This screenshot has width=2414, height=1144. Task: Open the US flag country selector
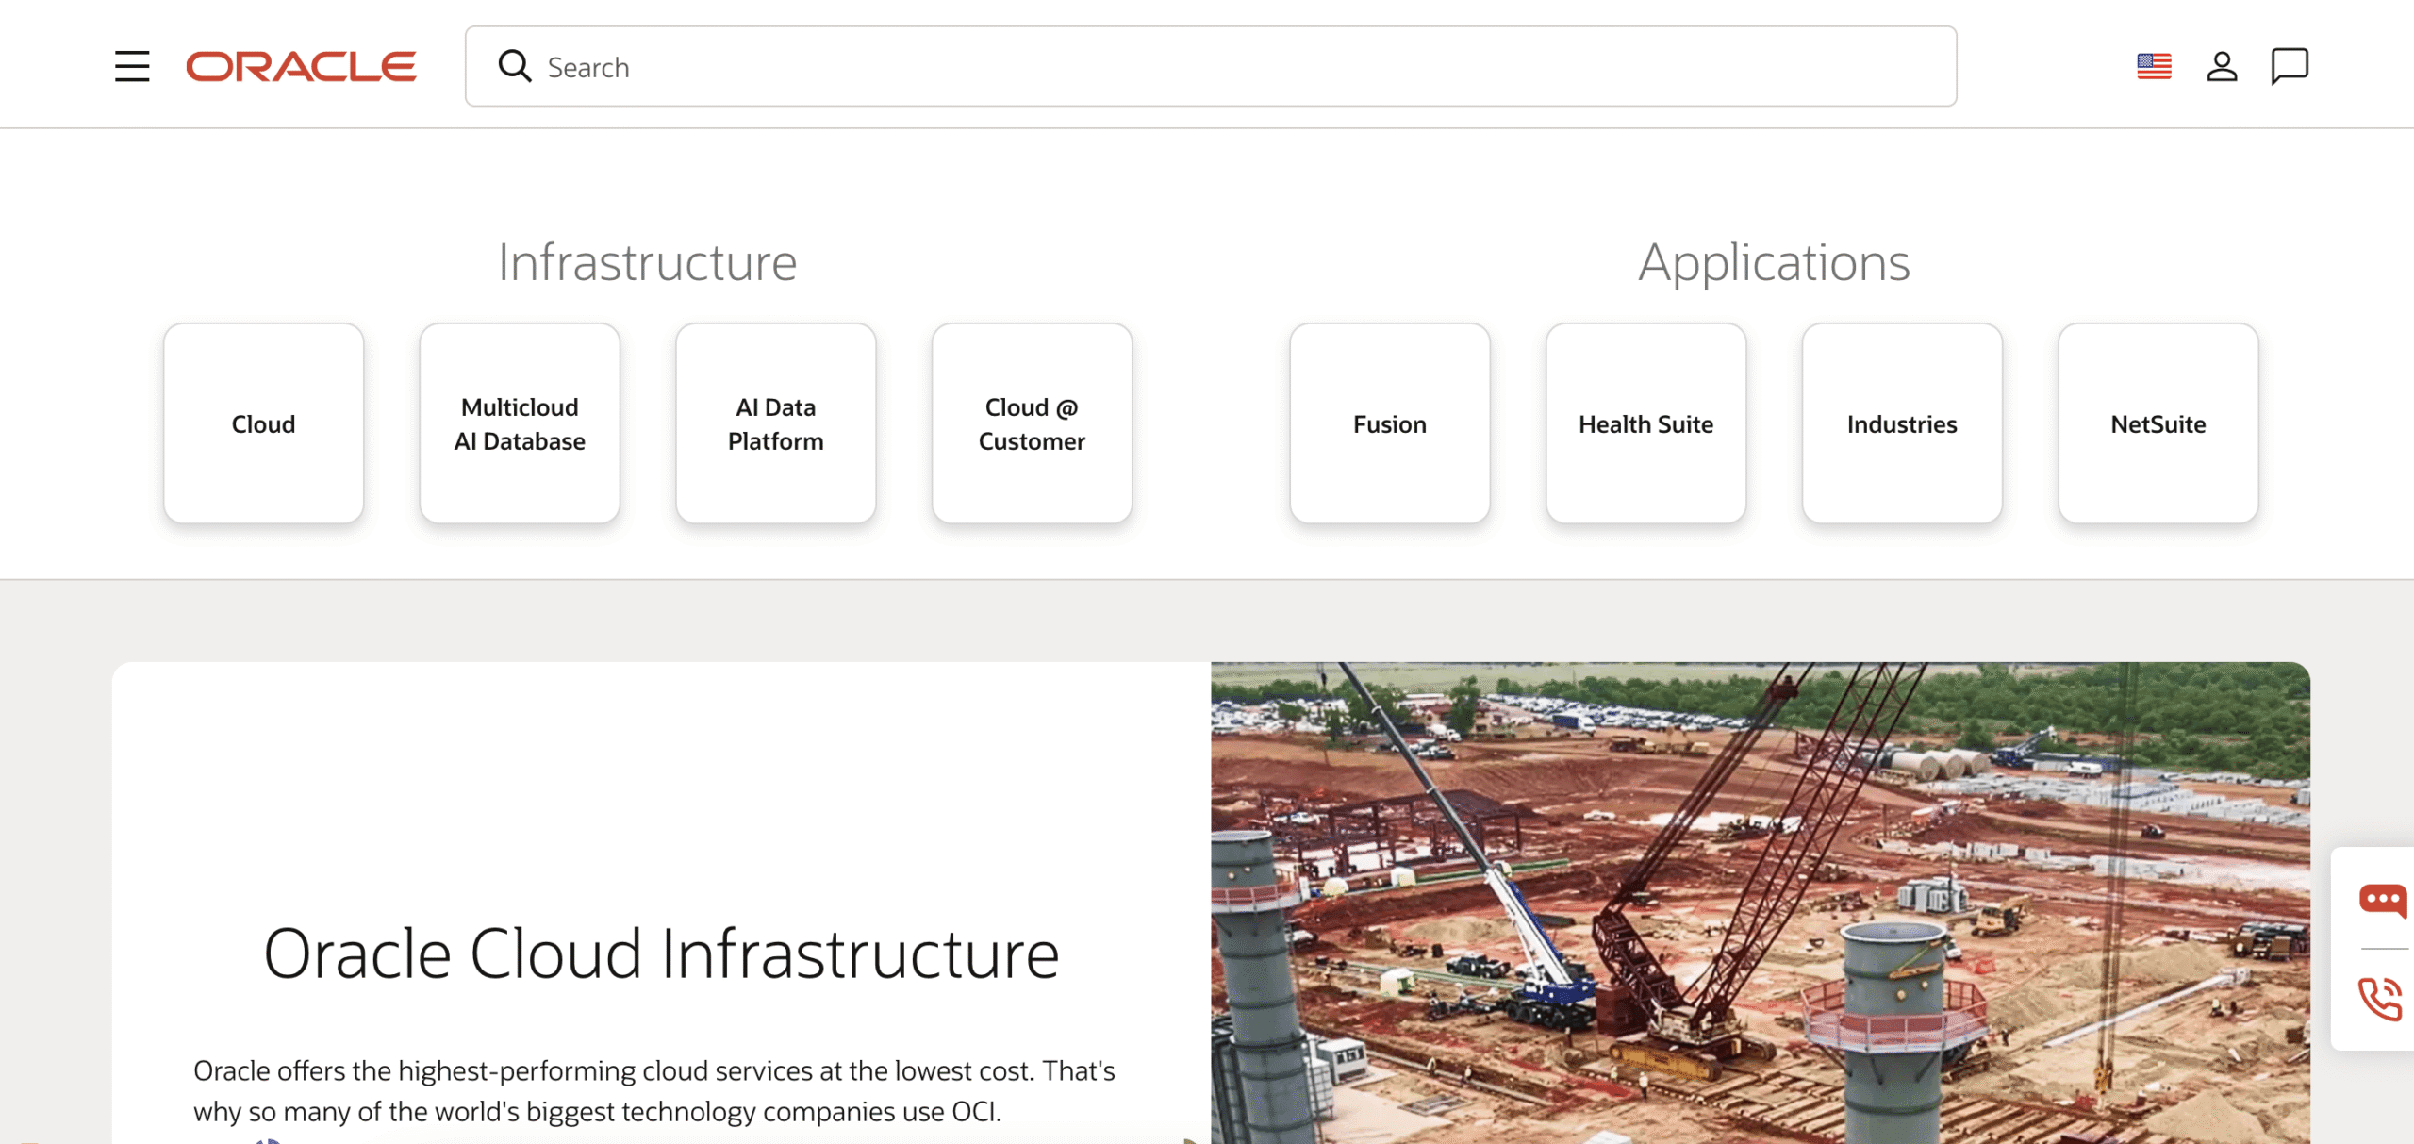click(2154, 66)
